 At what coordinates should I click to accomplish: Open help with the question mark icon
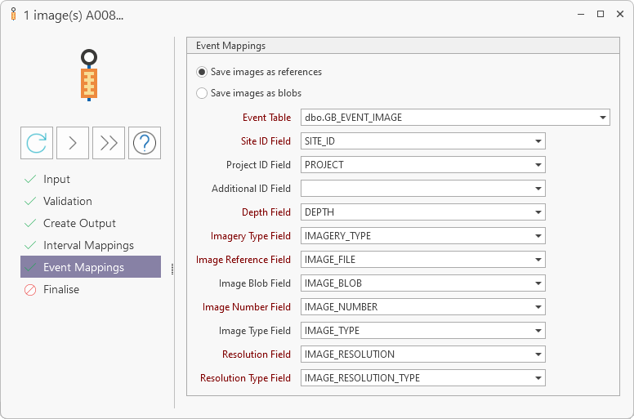145,143
